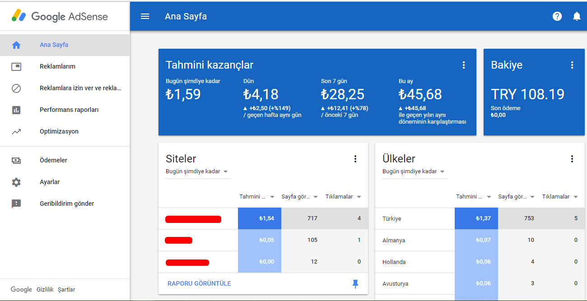The height and width of the screenshot is (301, 587).
Task: Open Ayarlar in sidebar
Action: (65, 182)
